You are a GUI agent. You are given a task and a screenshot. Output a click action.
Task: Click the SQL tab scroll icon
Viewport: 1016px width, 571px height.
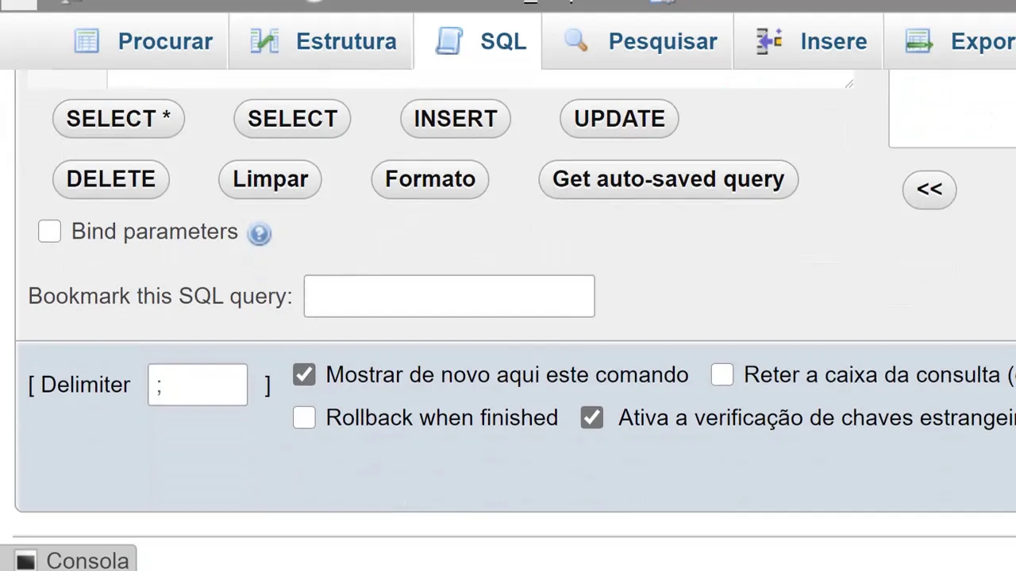point(449,41)
